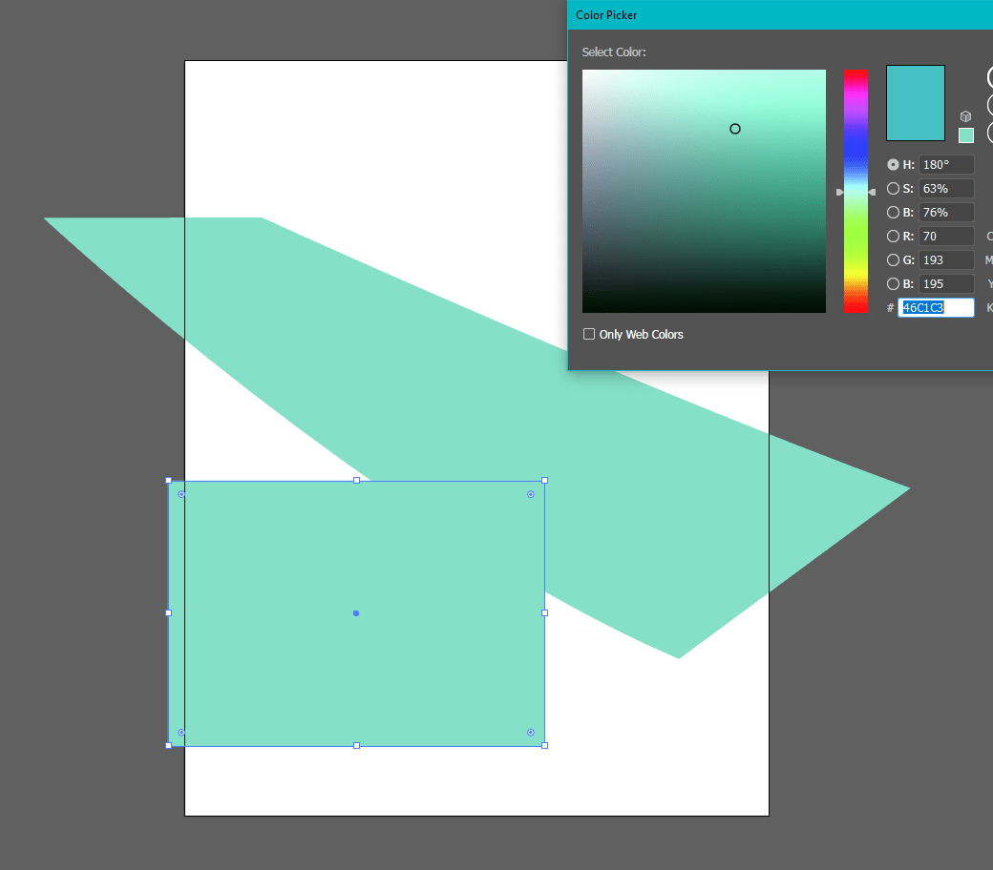This screenshot has height=870, width=993.
Task: Click the bottom-right live corner widget of the rectangle
Action: [531, 732]
